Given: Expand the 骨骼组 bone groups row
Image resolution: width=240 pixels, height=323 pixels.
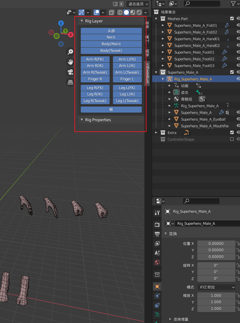Looking at the screenshot, I should (x=170, y=99).
